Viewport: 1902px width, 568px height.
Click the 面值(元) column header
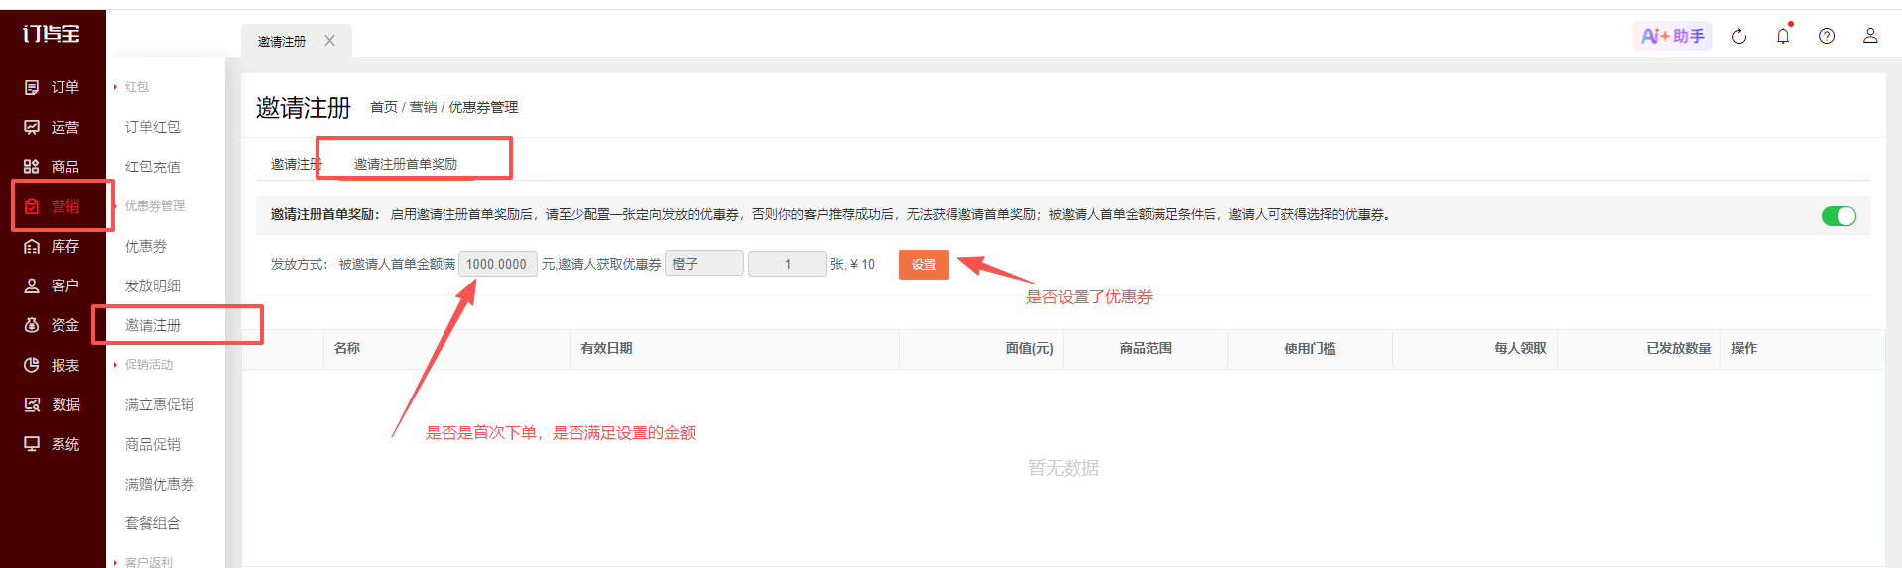[1029, 348]
